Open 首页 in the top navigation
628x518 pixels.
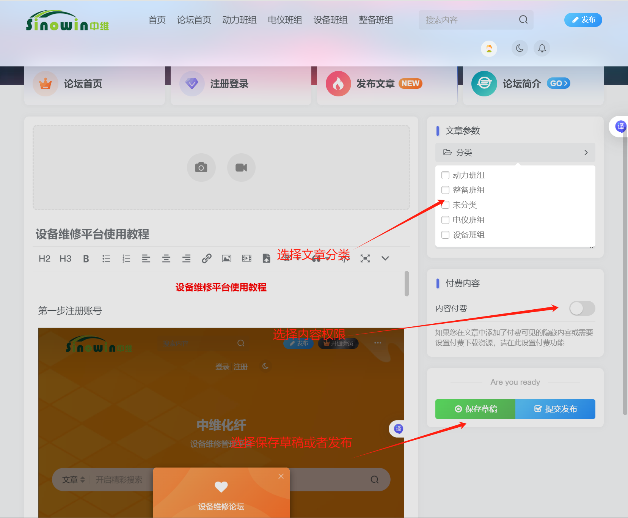[x=157, y=20]
